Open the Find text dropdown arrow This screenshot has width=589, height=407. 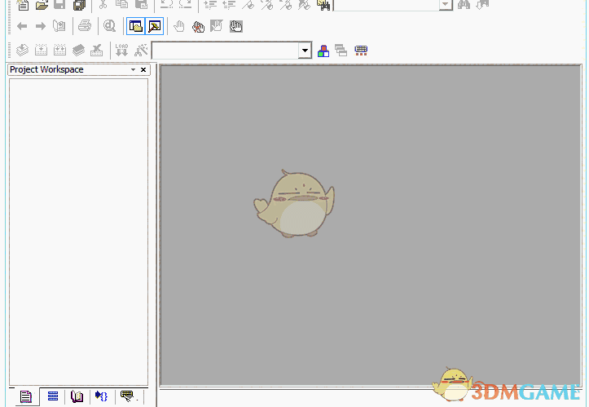446,5
